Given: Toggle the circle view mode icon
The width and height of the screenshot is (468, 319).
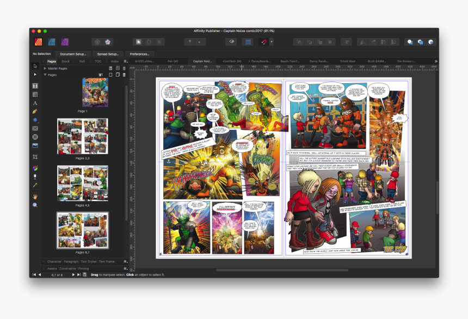Looking at the screenshot, I should [x=149, y=42].
